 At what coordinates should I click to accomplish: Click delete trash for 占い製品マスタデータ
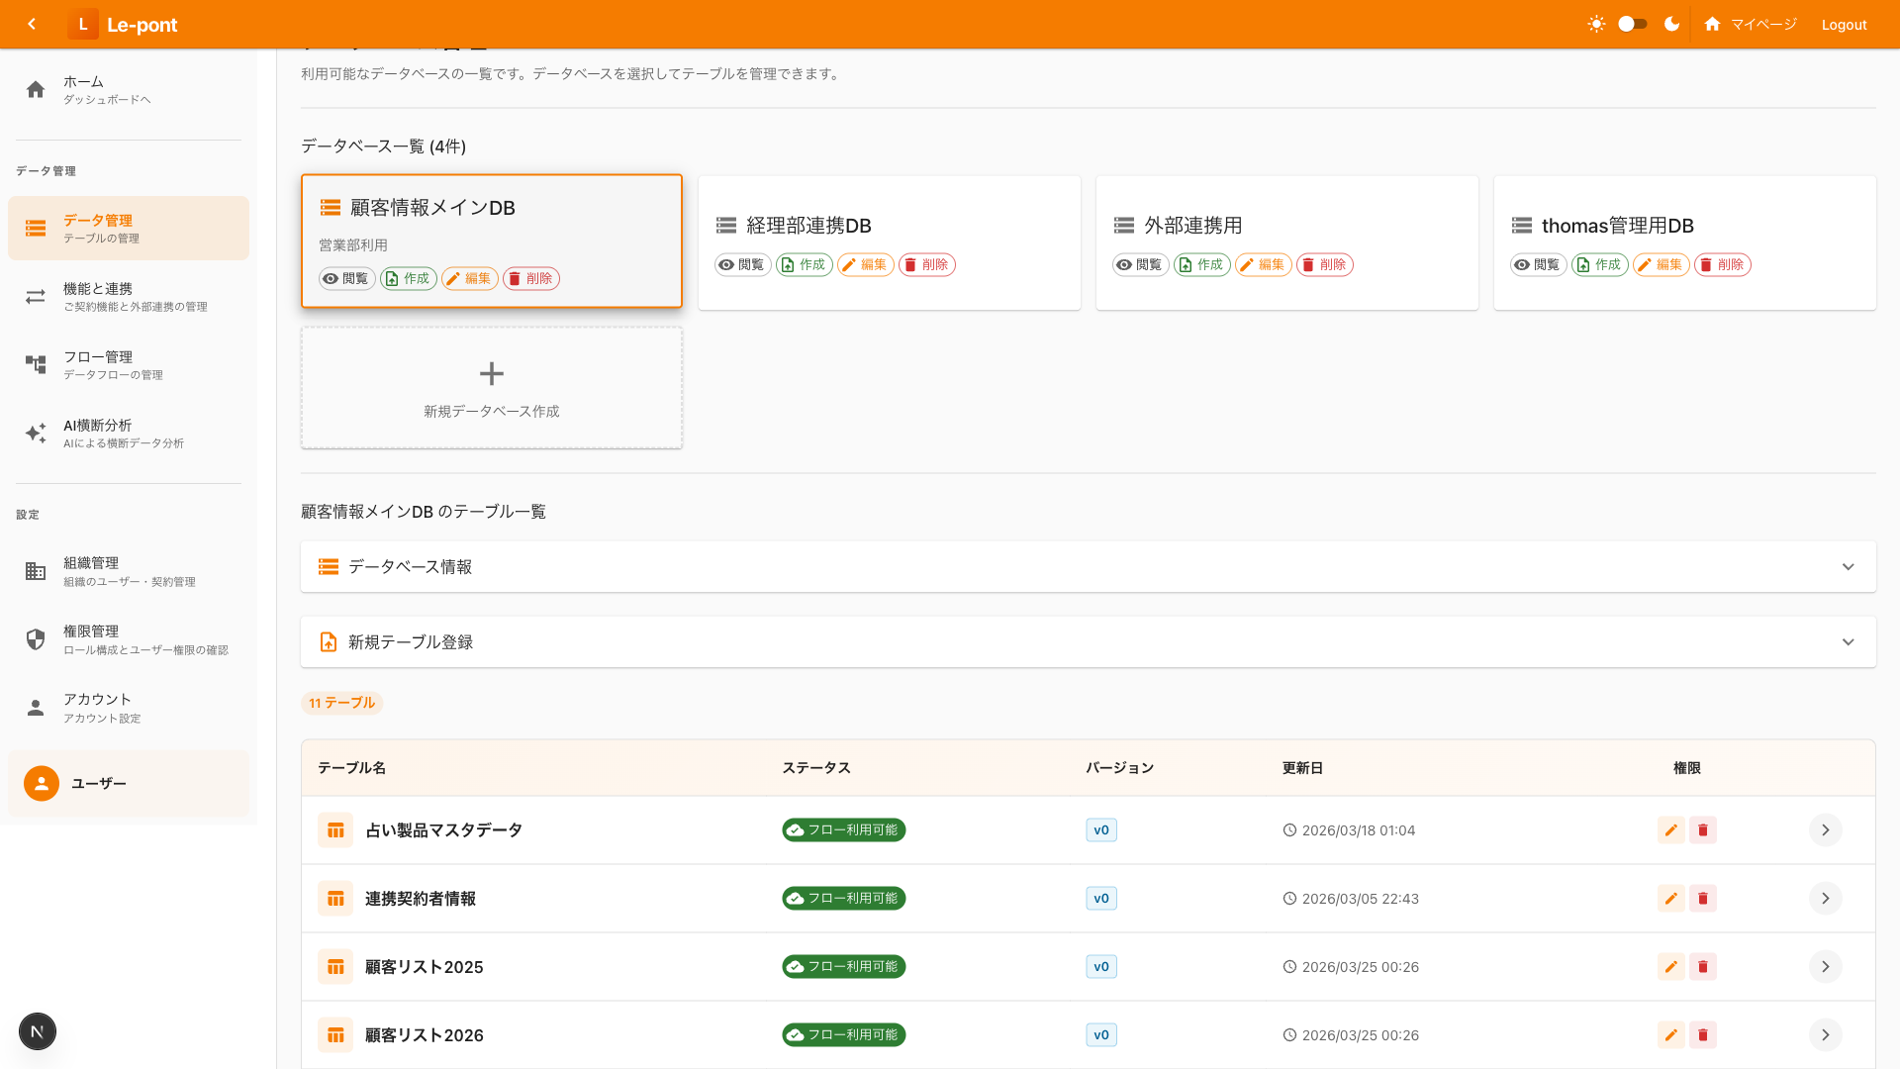pyautogui.click(x=1702, y=830)
